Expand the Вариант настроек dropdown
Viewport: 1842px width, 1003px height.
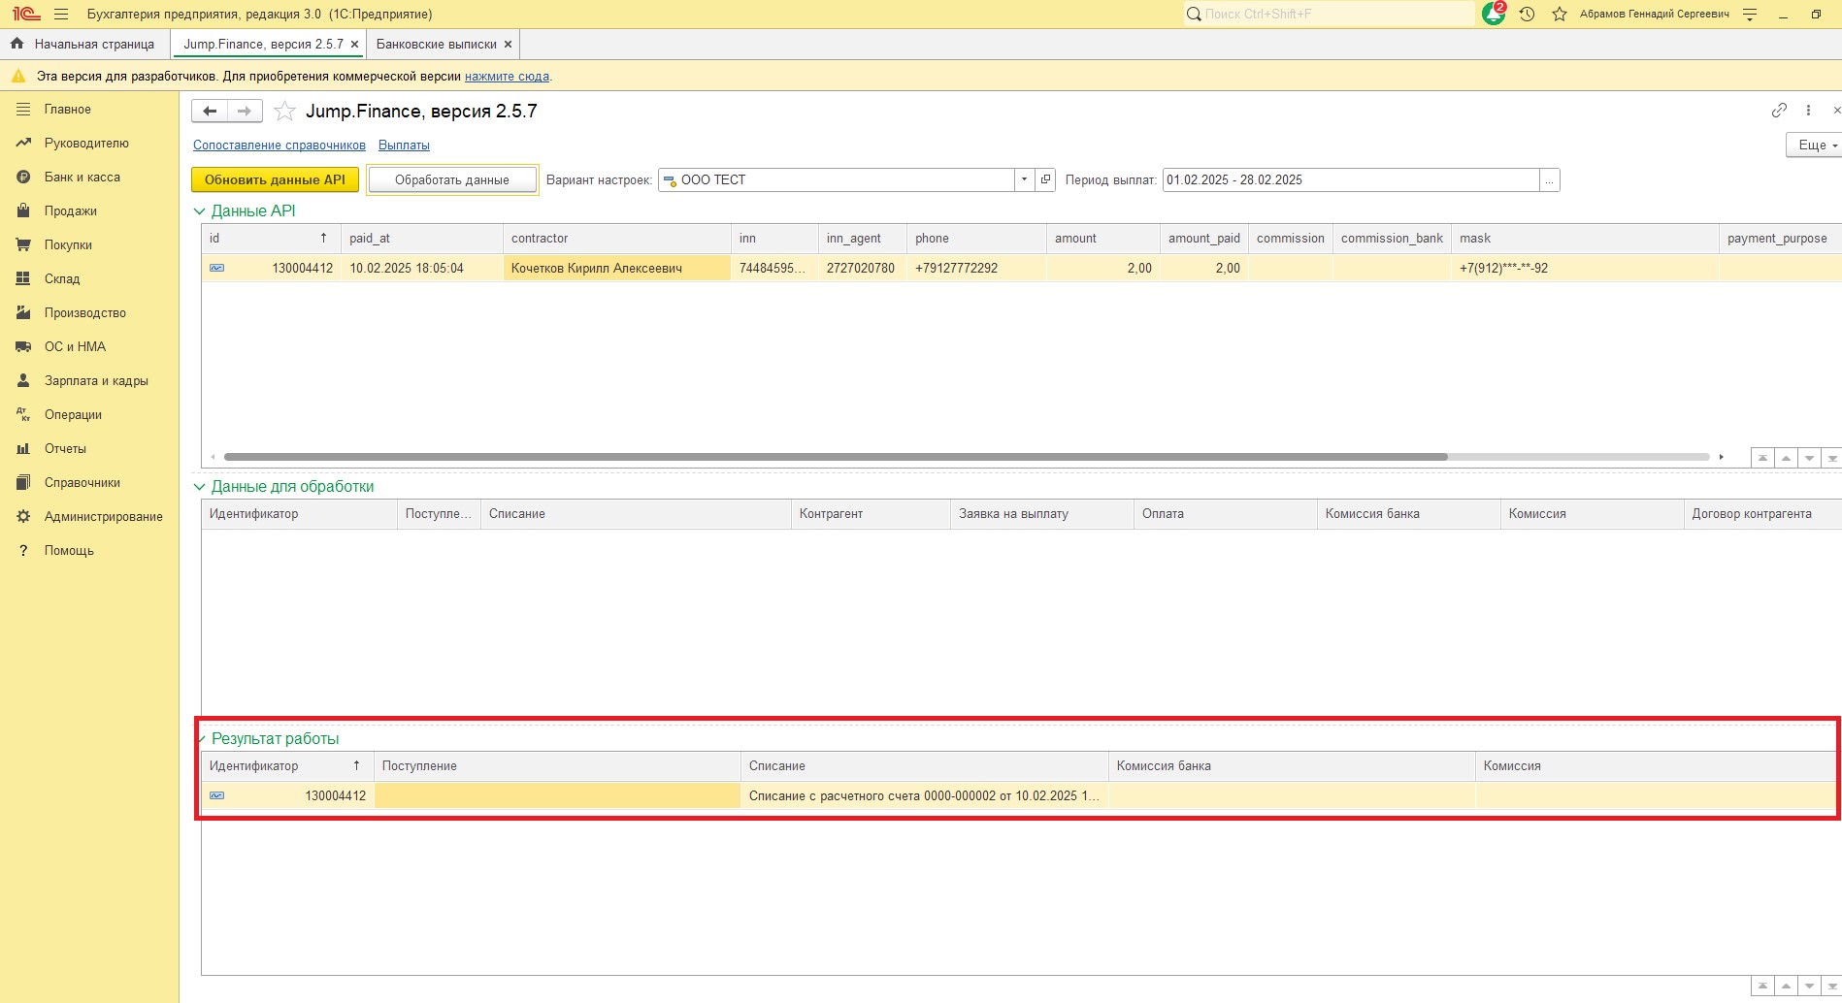point(1024,179)
